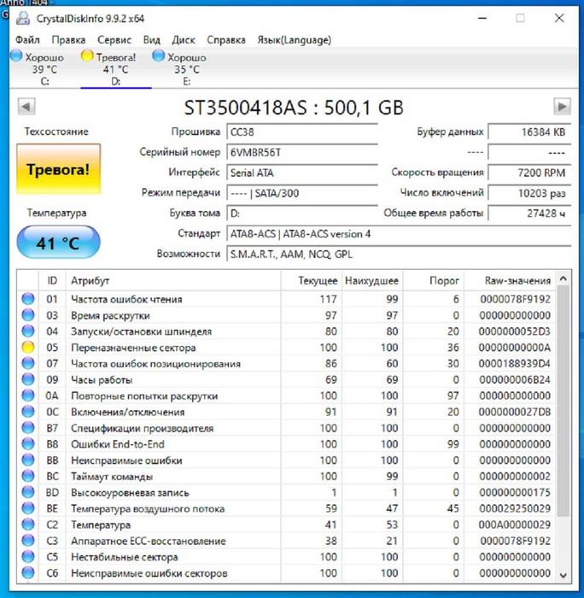Select drive D: tab marked Тревога!
This screenshot has width=584, height=598.
coord(116,68)
